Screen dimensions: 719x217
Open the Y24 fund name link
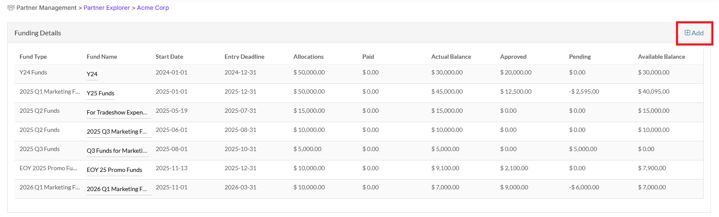[x=92, y=74]
